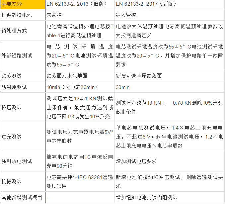Select the 跌落测试 row label

12,76
